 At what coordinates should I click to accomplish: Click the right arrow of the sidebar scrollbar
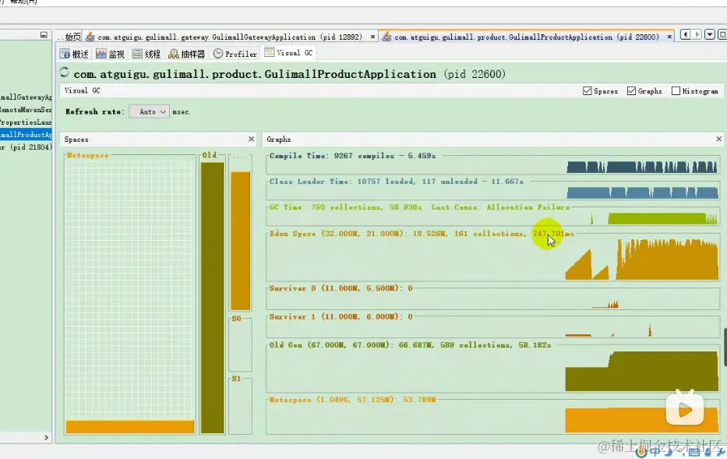tap(46, 437)
